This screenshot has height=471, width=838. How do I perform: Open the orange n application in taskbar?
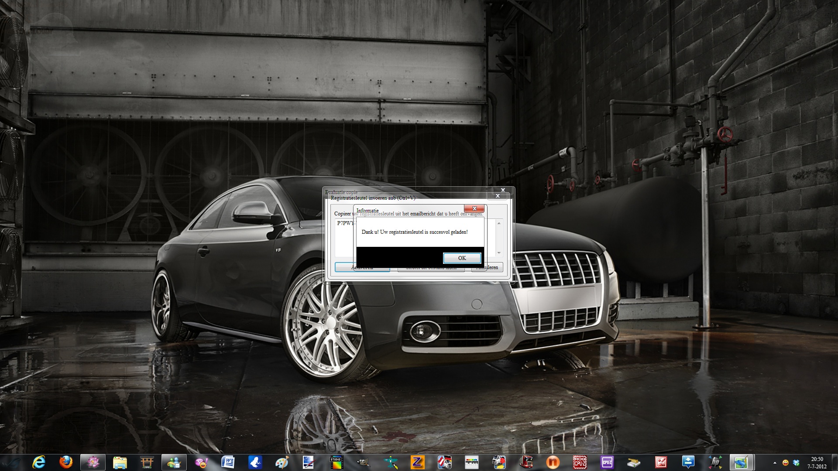click(553, 462)
